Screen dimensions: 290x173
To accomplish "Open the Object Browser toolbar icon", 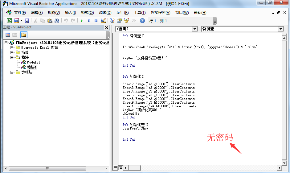I will pyautogui.click(x=126, y=21).
